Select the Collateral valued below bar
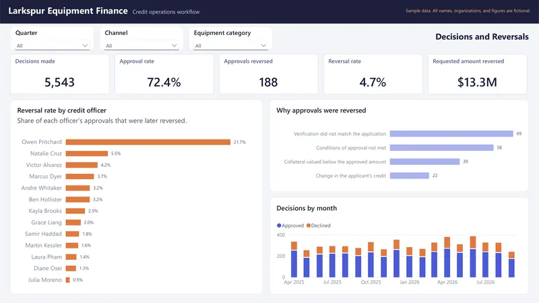The width and height of the screenshot is (539, 303). 425,162
